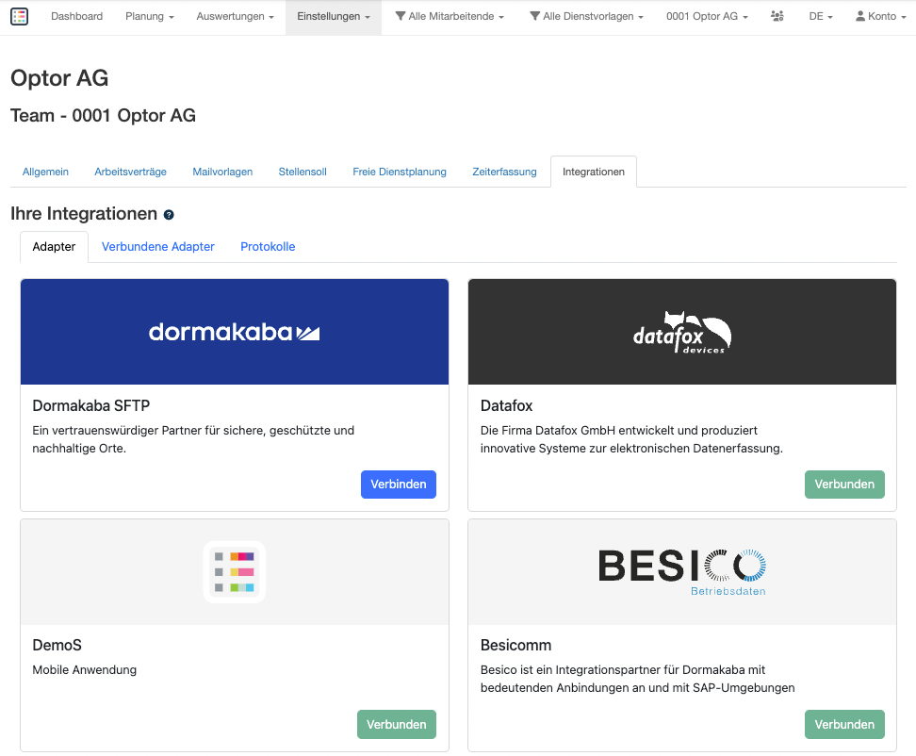Click the dormakaba logo banner
This screenshot has height=756, width=916.
[235, 332]
